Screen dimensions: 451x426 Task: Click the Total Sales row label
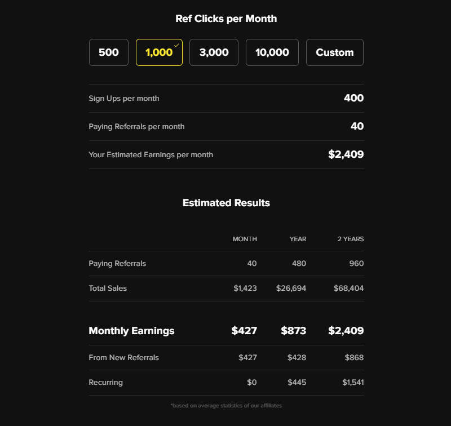[107, 288]
